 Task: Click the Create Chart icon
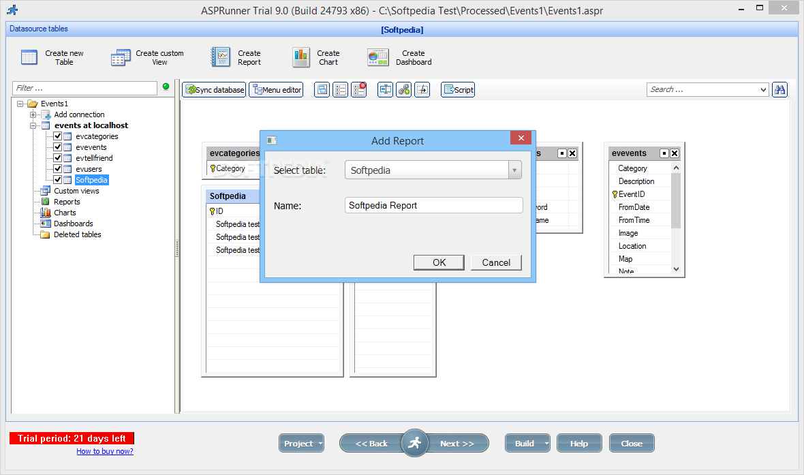[301, 57]
